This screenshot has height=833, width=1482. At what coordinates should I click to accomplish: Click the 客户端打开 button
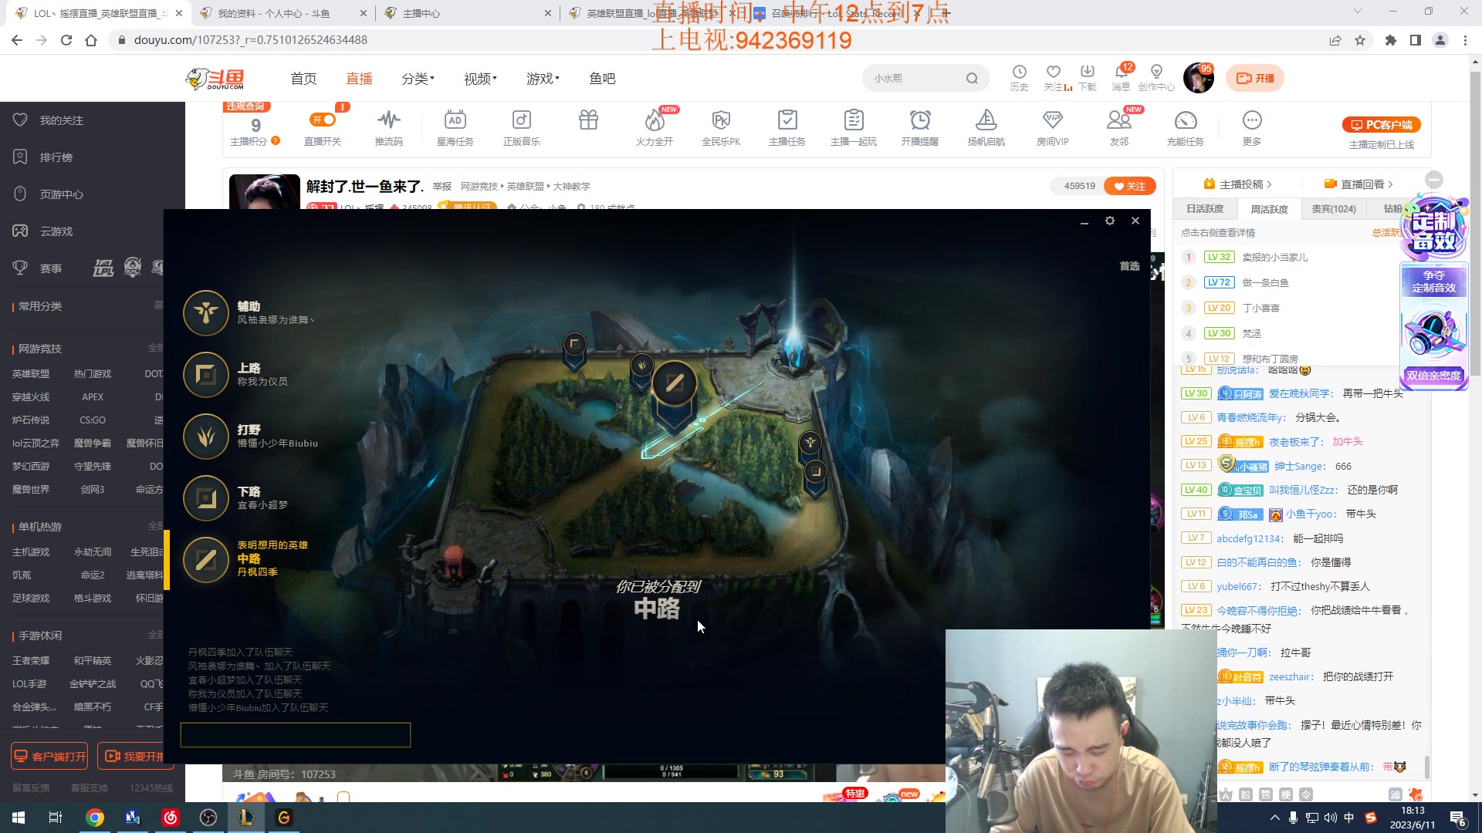coord(49,757)
